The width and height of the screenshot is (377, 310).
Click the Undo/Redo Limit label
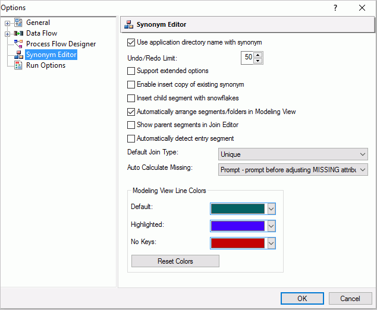(x=152, y=58)
